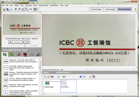Click down arrow of functions list scrollbar
139x97 pixels.
coord(40,94)
